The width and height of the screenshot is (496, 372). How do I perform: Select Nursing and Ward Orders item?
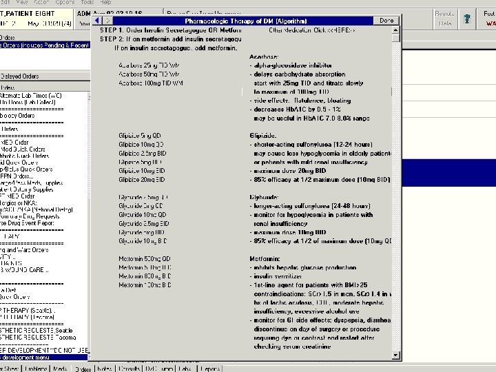(24, 250)
